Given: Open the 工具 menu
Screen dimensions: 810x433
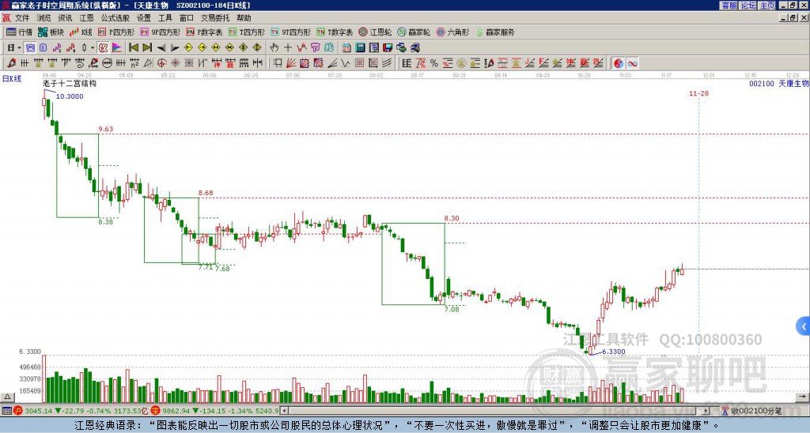Looking at the screenshot, I should 165,18.
